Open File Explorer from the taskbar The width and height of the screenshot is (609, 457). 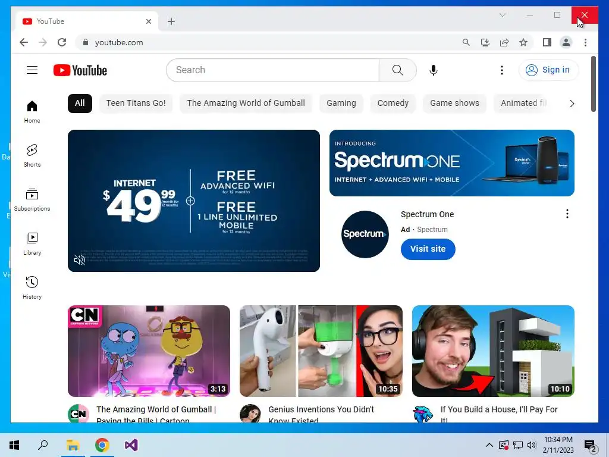(73, 445)
